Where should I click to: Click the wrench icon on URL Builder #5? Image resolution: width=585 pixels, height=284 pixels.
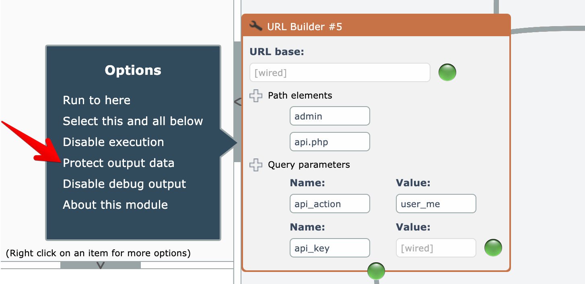[256, 26]
